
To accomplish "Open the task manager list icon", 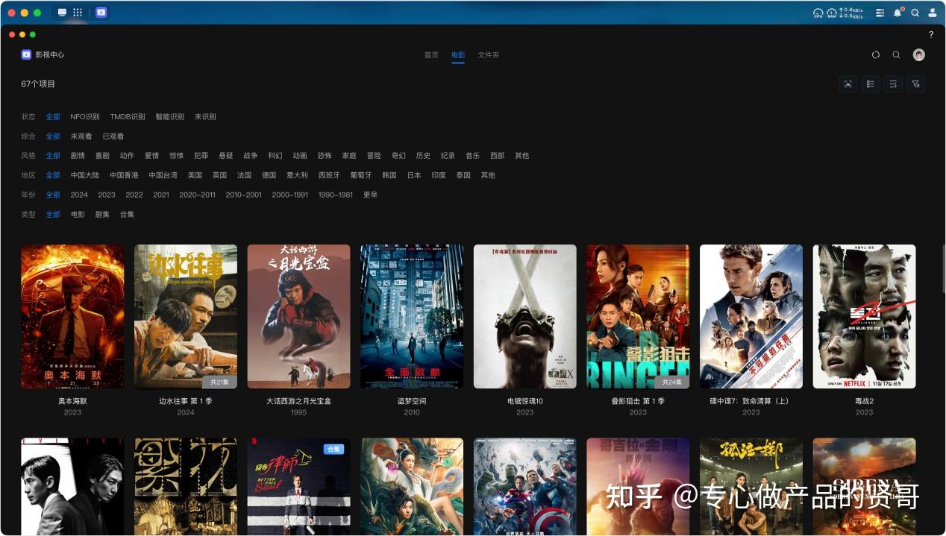I will tap(880, 13).
